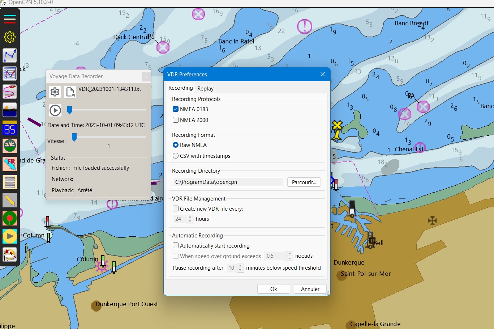Enable Automatically start recording
The height and width of the screenshot is (329, 494).
[x=176, y=245]
